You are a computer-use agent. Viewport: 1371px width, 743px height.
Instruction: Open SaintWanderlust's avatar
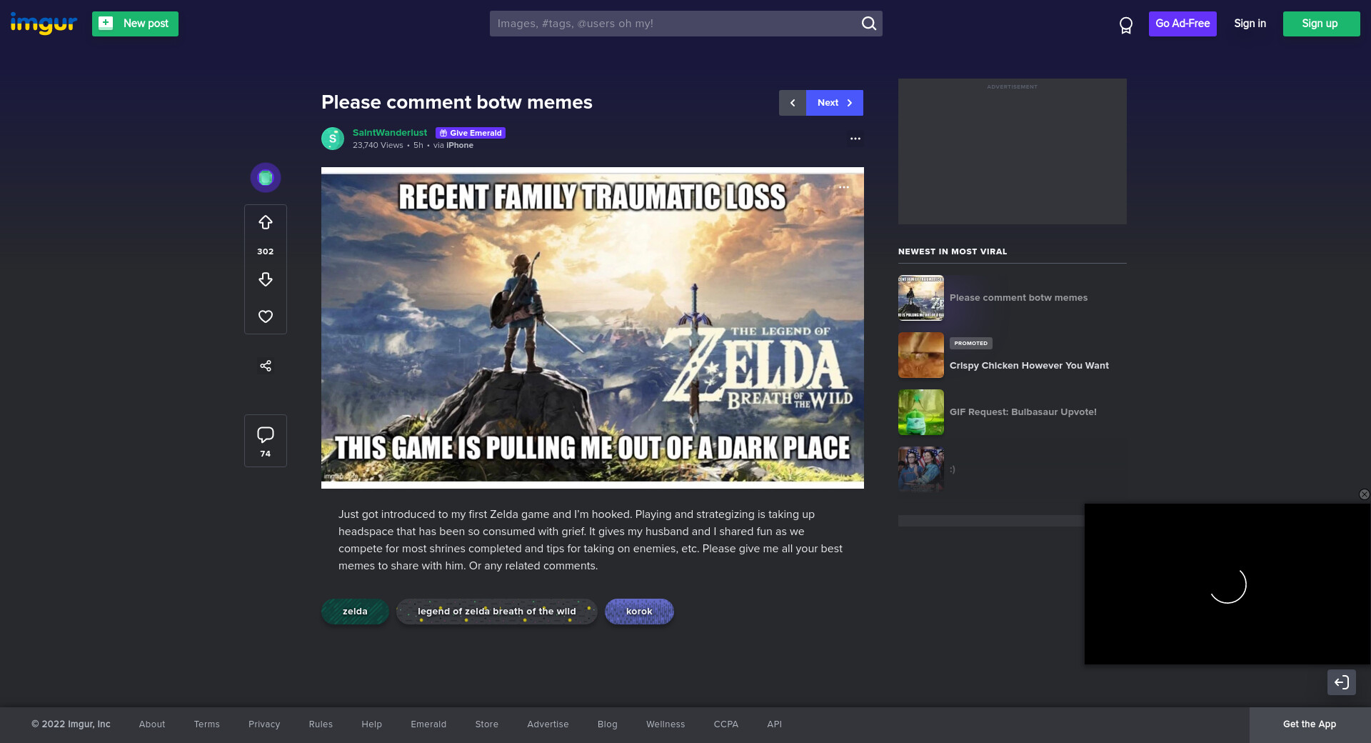tap(333, 139)
